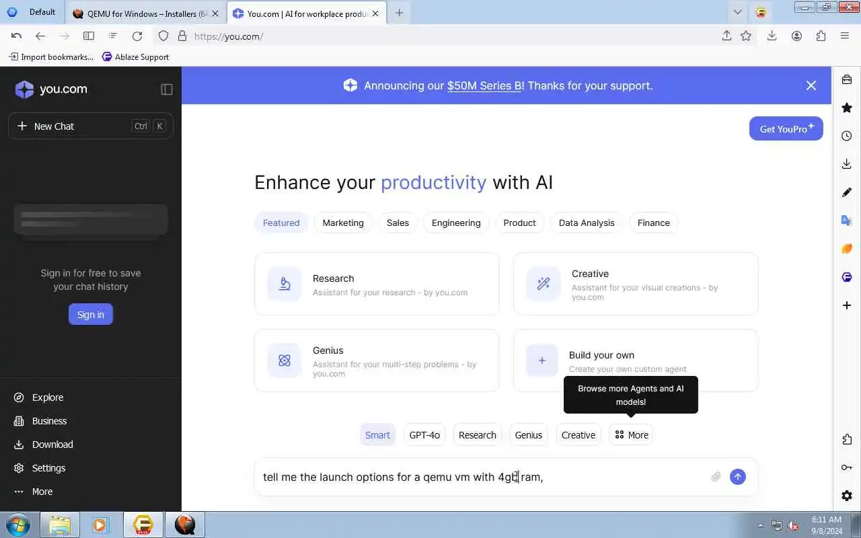Viewport: 861px width, 538px height.
Task: Choose the Research mode chip
Action: pos(478,435)
